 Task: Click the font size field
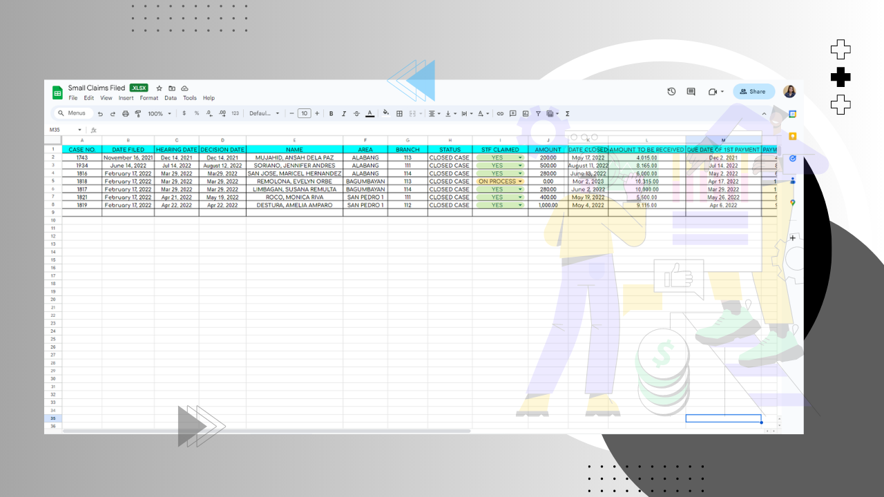304,113
